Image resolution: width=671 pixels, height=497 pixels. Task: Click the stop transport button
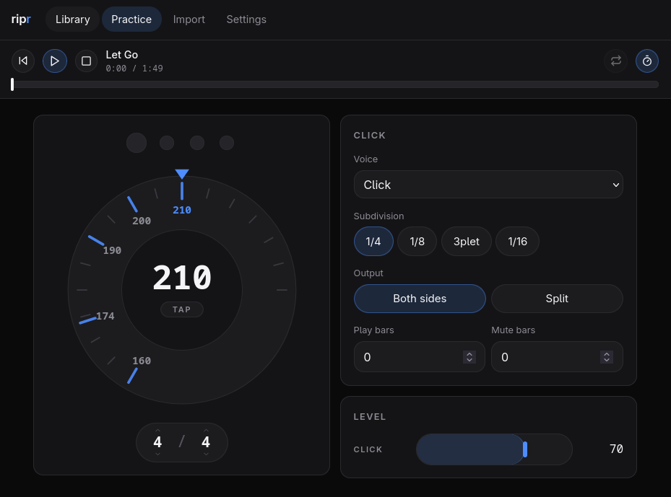coord(87,61)
